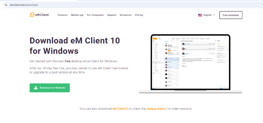Open the Resources menu
This screenshot has width=263, height=123.
126,15
